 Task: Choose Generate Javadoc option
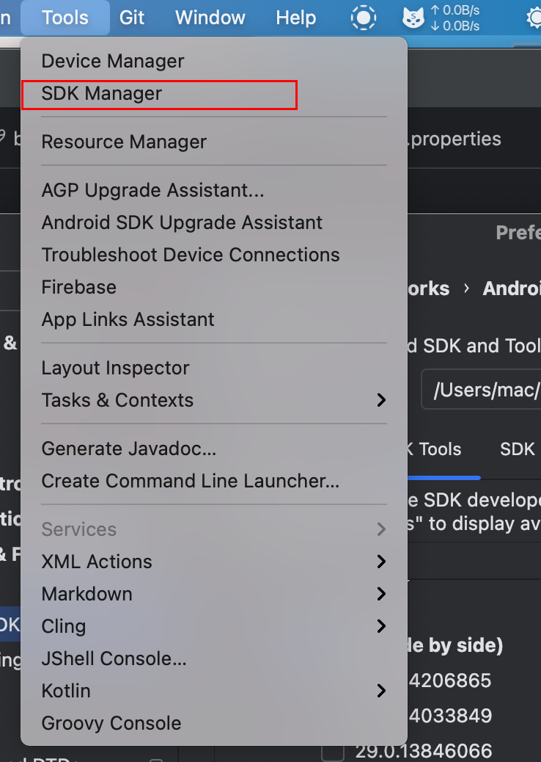point(214,449)
